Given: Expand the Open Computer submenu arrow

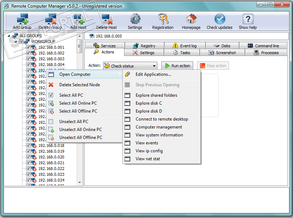Looking at the screenshot, I should tap(120, 74).
